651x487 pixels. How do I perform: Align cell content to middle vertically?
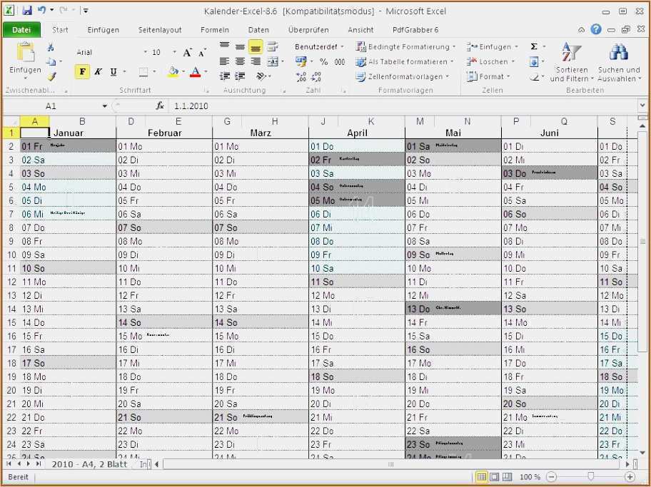pos(240,46)
